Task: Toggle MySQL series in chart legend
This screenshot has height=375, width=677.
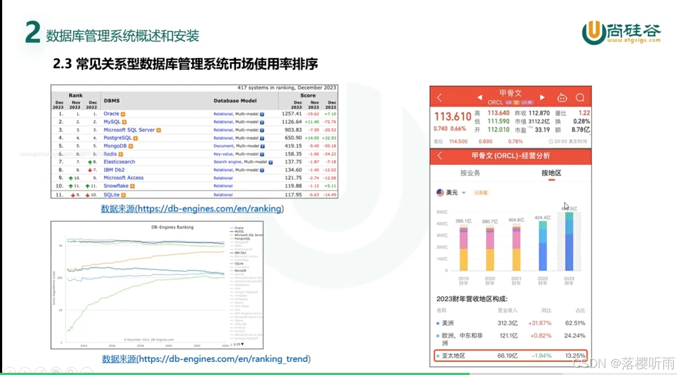Action: pyautogui.click(x=236, y=232)
